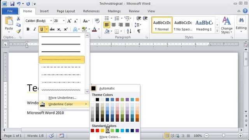The image size is (249, 140).
Task: Open Customize Quick Access Toolbar arrow
Action: click(x=35, y=4)
